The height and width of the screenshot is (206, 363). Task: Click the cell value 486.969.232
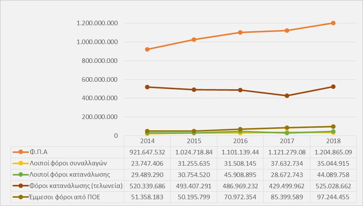[x=240, y=186]
